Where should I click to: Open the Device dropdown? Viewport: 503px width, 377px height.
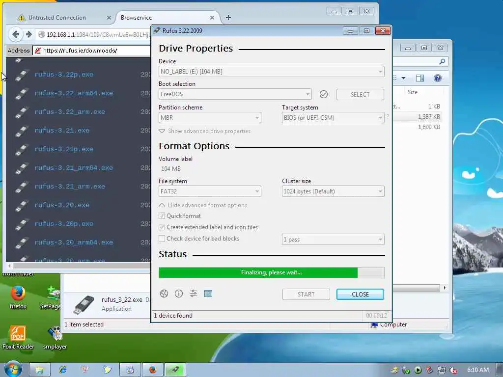[271, 72]
